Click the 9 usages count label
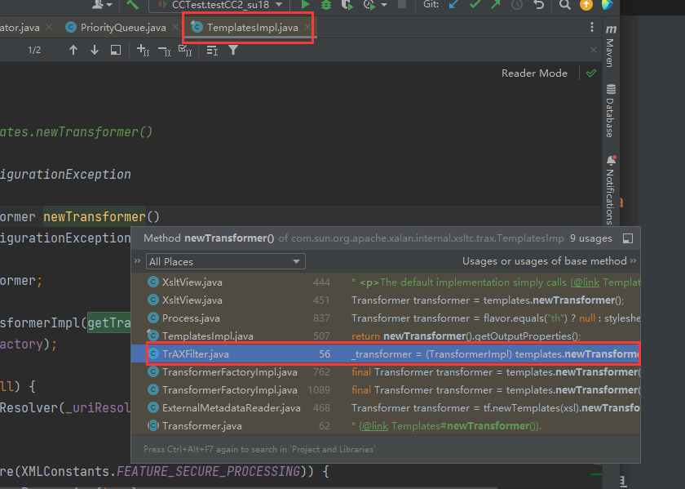The width and height of the screenshot is (685, 489). pyautogui.click(x=590, y=238)
